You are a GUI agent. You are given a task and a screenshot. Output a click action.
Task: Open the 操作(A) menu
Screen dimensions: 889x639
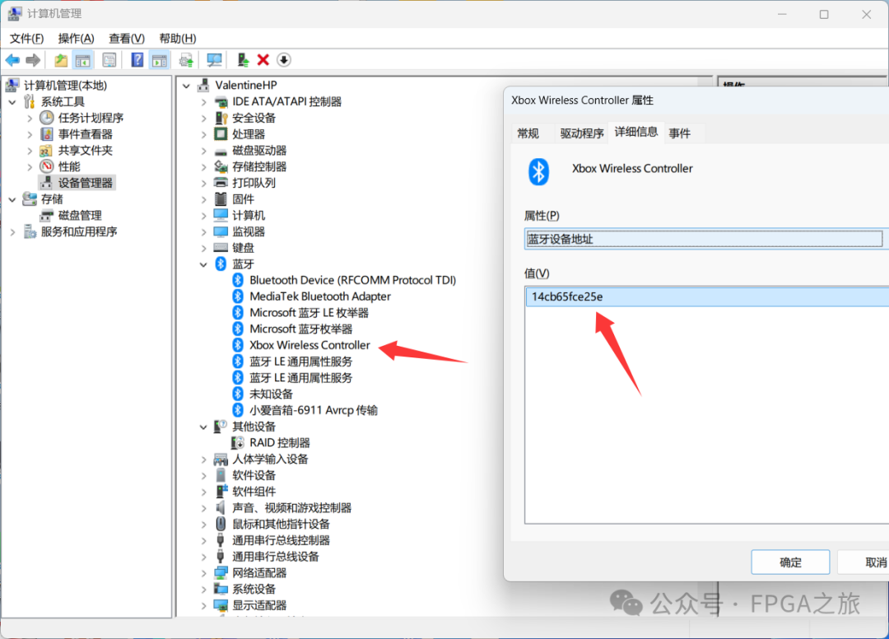76,38
